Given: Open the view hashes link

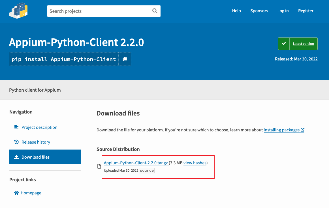Looking at the screenshot, I should (195, 163).
